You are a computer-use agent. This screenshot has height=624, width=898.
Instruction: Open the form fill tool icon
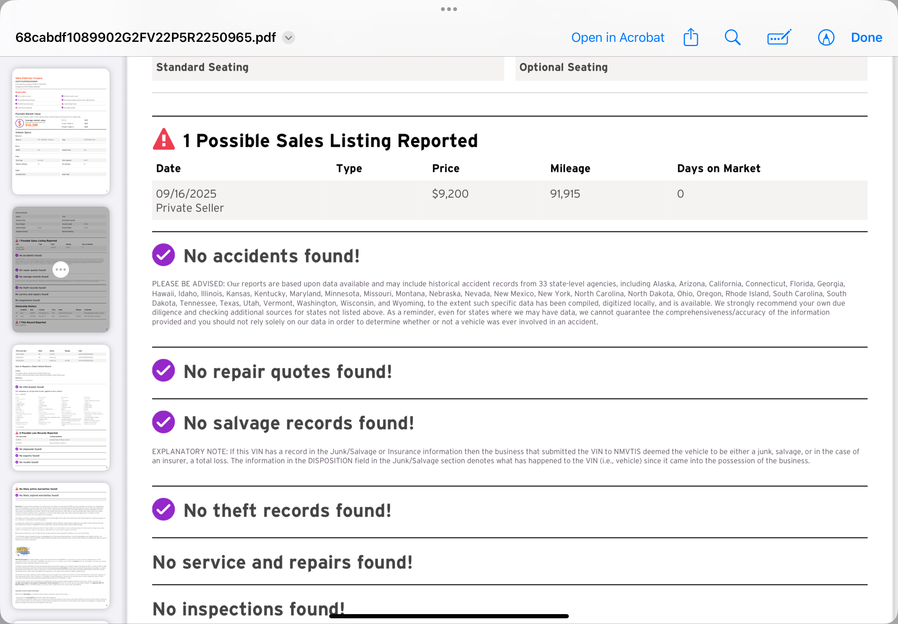tap(779, 38)
